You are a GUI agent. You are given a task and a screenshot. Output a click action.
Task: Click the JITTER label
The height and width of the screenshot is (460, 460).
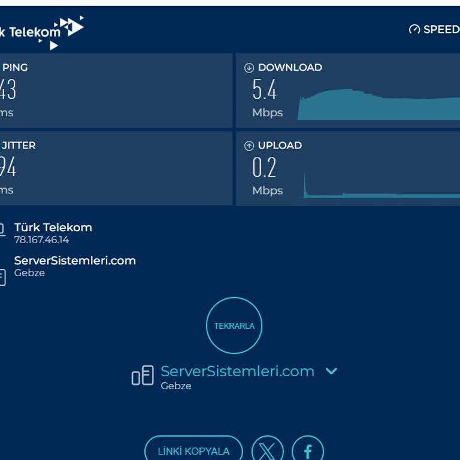[x=19, y=146]
